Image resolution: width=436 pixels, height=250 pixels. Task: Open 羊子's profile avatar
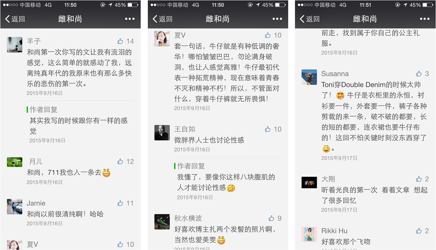pyautogui.click(x=15, y=44)
